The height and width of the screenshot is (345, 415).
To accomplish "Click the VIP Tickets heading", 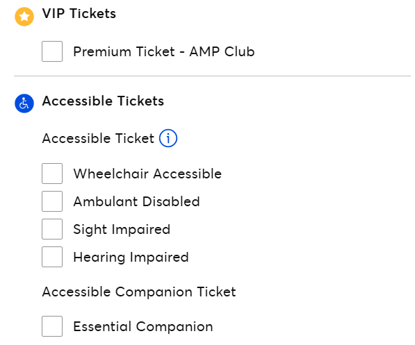I will [79, 13].
